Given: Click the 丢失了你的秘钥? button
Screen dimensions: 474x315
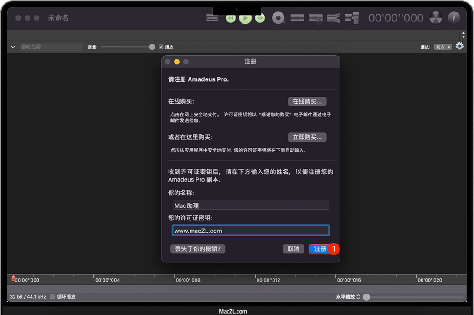Looking at the screenshot, I should (x=198, y=249).
